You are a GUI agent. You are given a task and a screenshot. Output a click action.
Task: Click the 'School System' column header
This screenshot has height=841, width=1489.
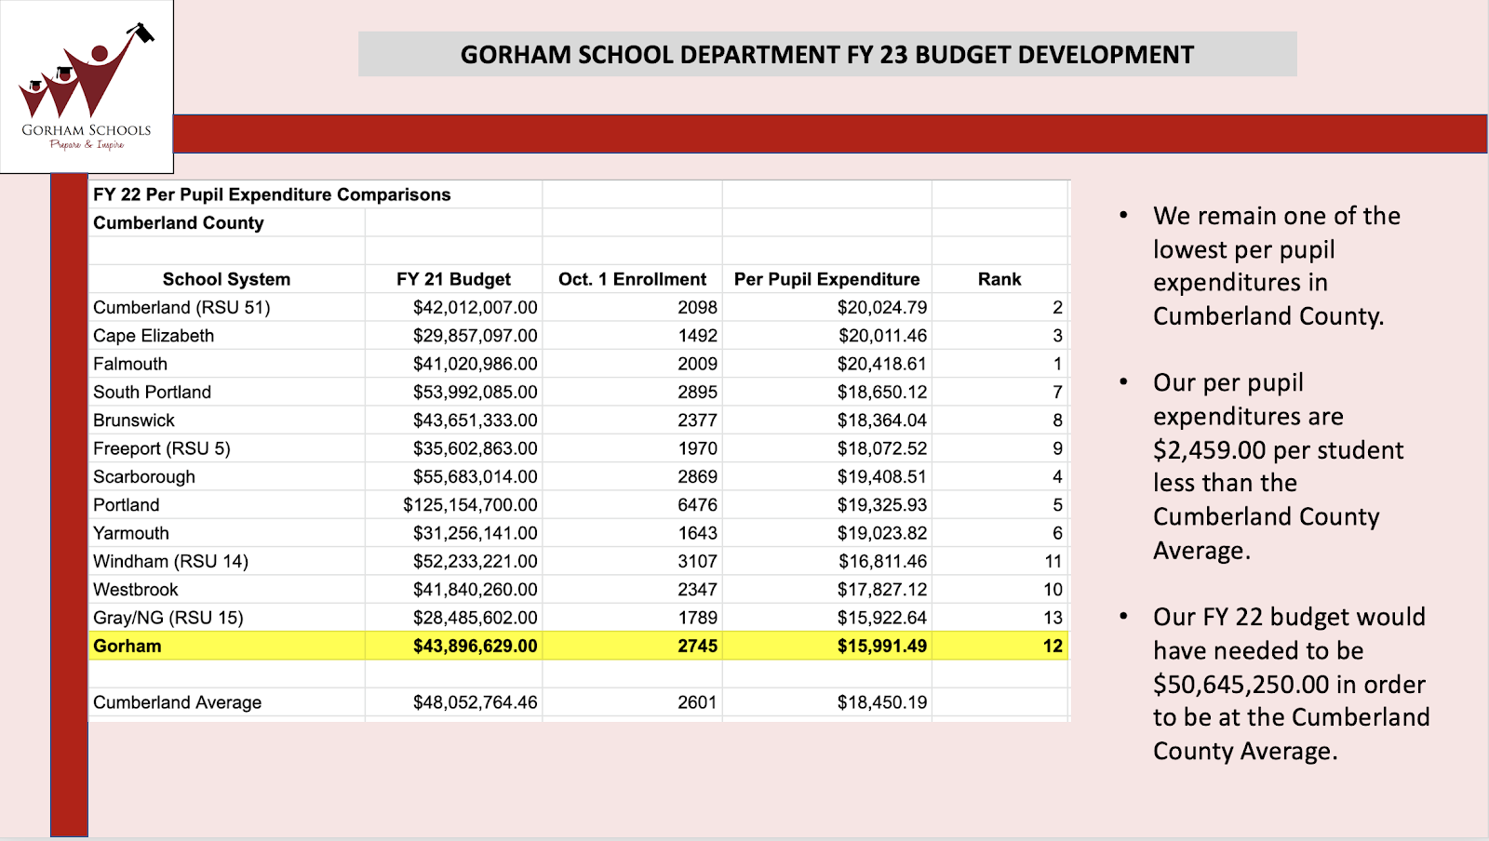coord(226,279)
